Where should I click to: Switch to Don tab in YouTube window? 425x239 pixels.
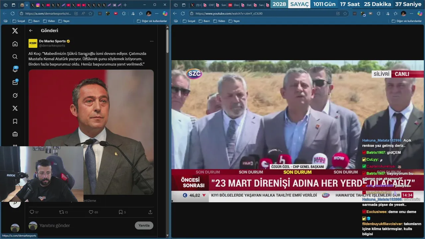coord(233,5)
